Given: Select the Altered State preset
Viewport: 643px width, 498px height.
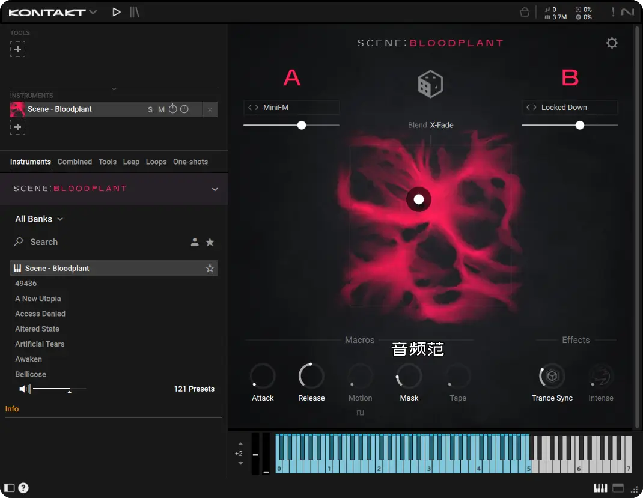Looking at the screenshot, I should coord(37,329).
